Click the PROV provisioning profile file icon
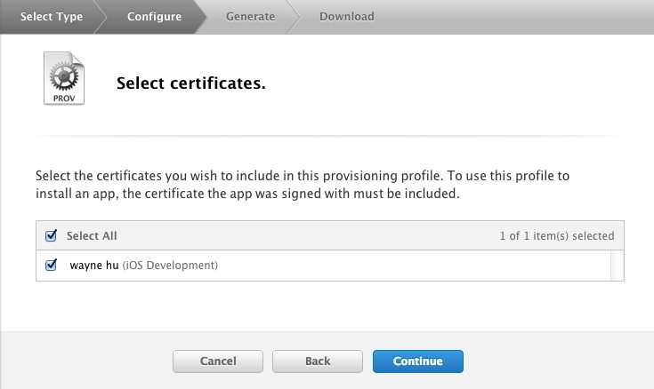The image size is (654, 389). click(64, 79)
